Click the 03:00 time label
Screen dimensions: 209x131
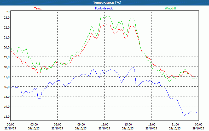click(x=34, y=124)
